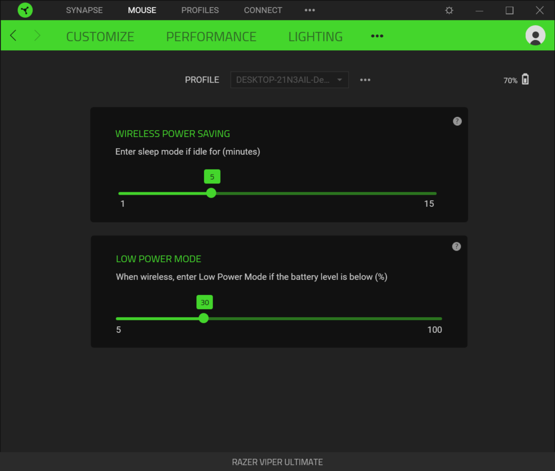
Task: Select the MOUSE tab
Action: coord(142,10)
